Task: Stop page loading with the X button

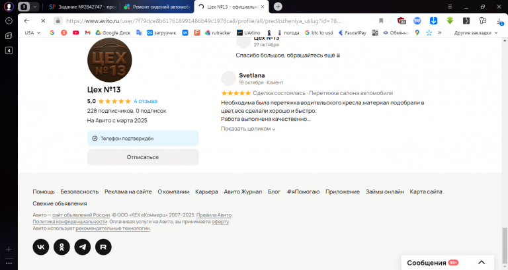Action: (x=43, y=21)
